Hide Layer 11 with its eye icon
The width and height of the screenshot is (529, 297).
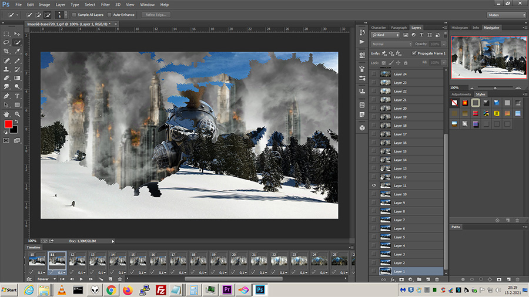point(374,185)
